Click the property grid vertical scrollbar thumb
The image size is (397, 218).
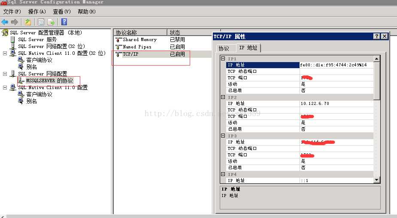tap(377, 81)
